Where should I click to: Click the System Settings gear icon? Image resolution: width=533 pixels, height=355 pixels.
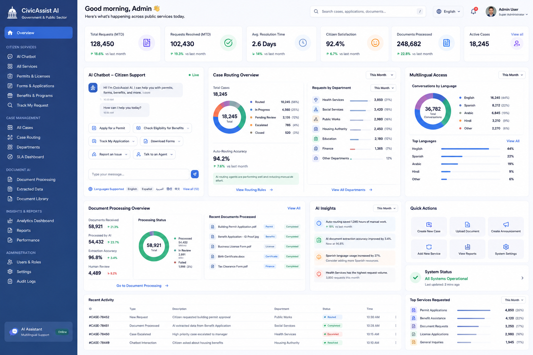pyautogui.click(x=506, y=247)
